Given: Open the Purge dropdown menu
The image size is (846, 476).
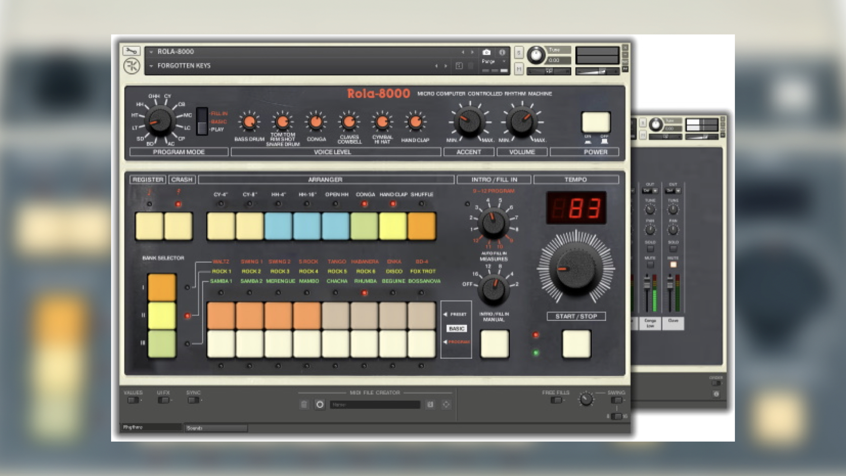Looking at the screenshot, I should (x=494, y=61).
